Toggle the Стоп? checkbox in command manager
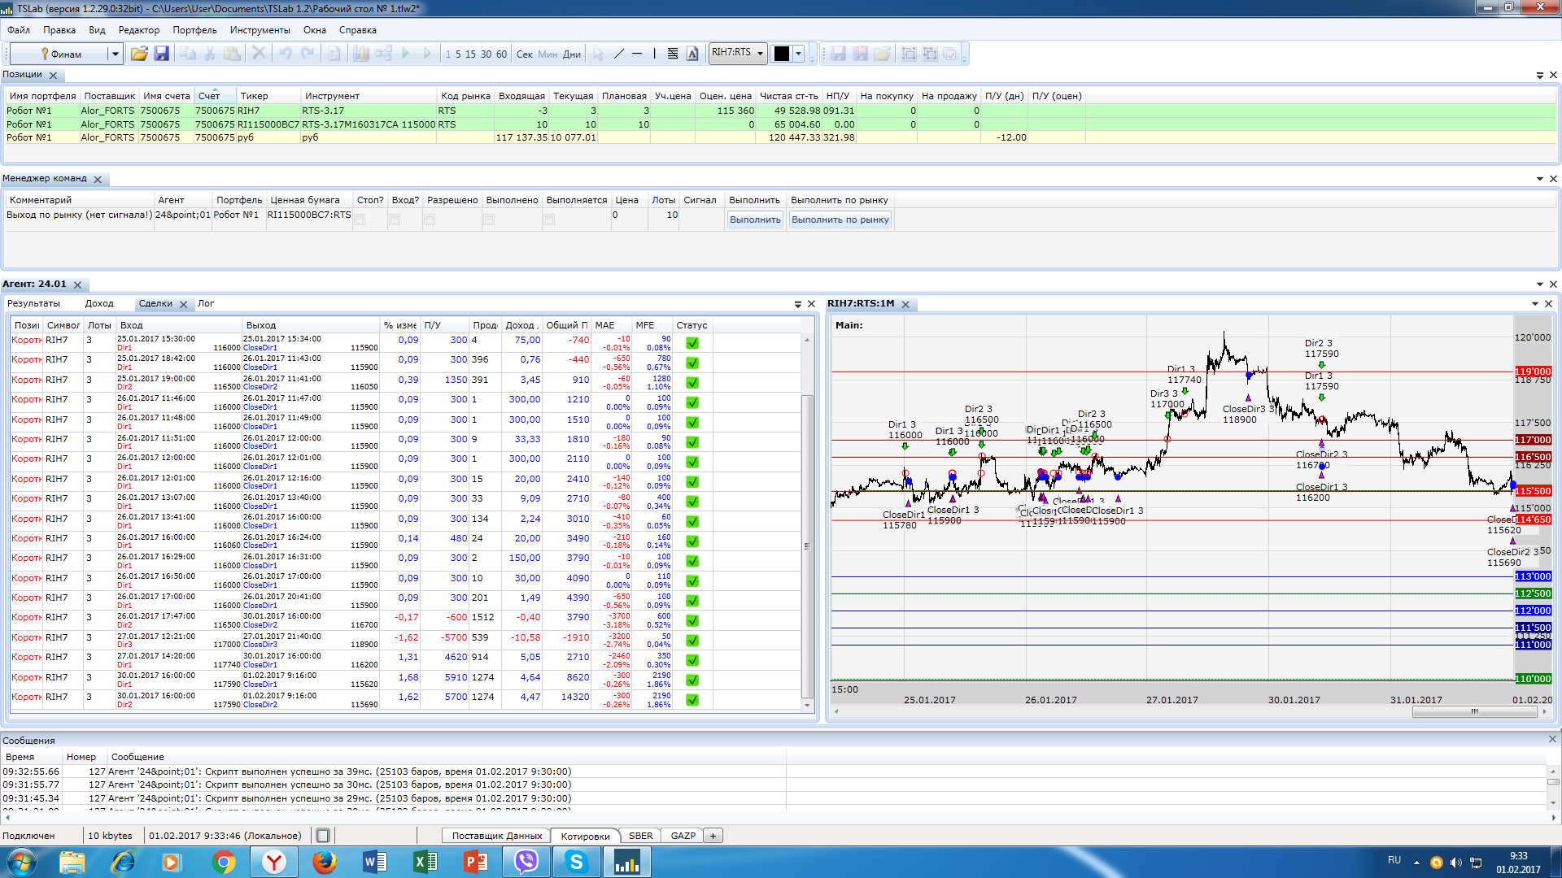The width and height of the screenshot is (1562, 878). point(360,219)
